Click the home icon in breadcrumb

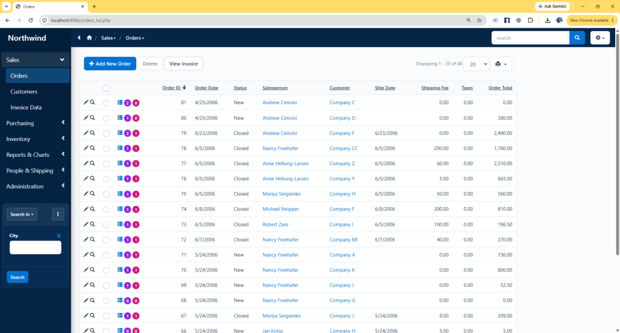click(90, 38)
